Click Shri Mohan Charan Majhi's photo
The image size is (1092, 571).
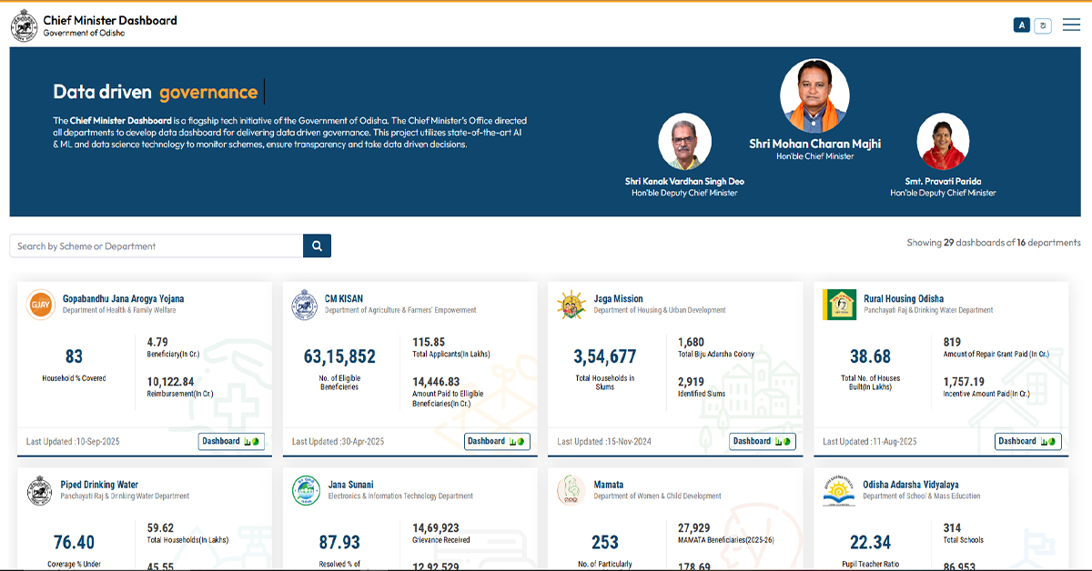[x=814, y=96]
